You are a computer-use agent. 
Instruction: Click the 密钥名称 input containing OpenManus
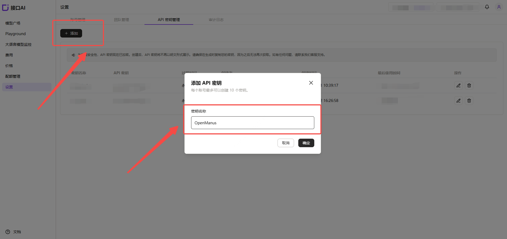[252, 123]
